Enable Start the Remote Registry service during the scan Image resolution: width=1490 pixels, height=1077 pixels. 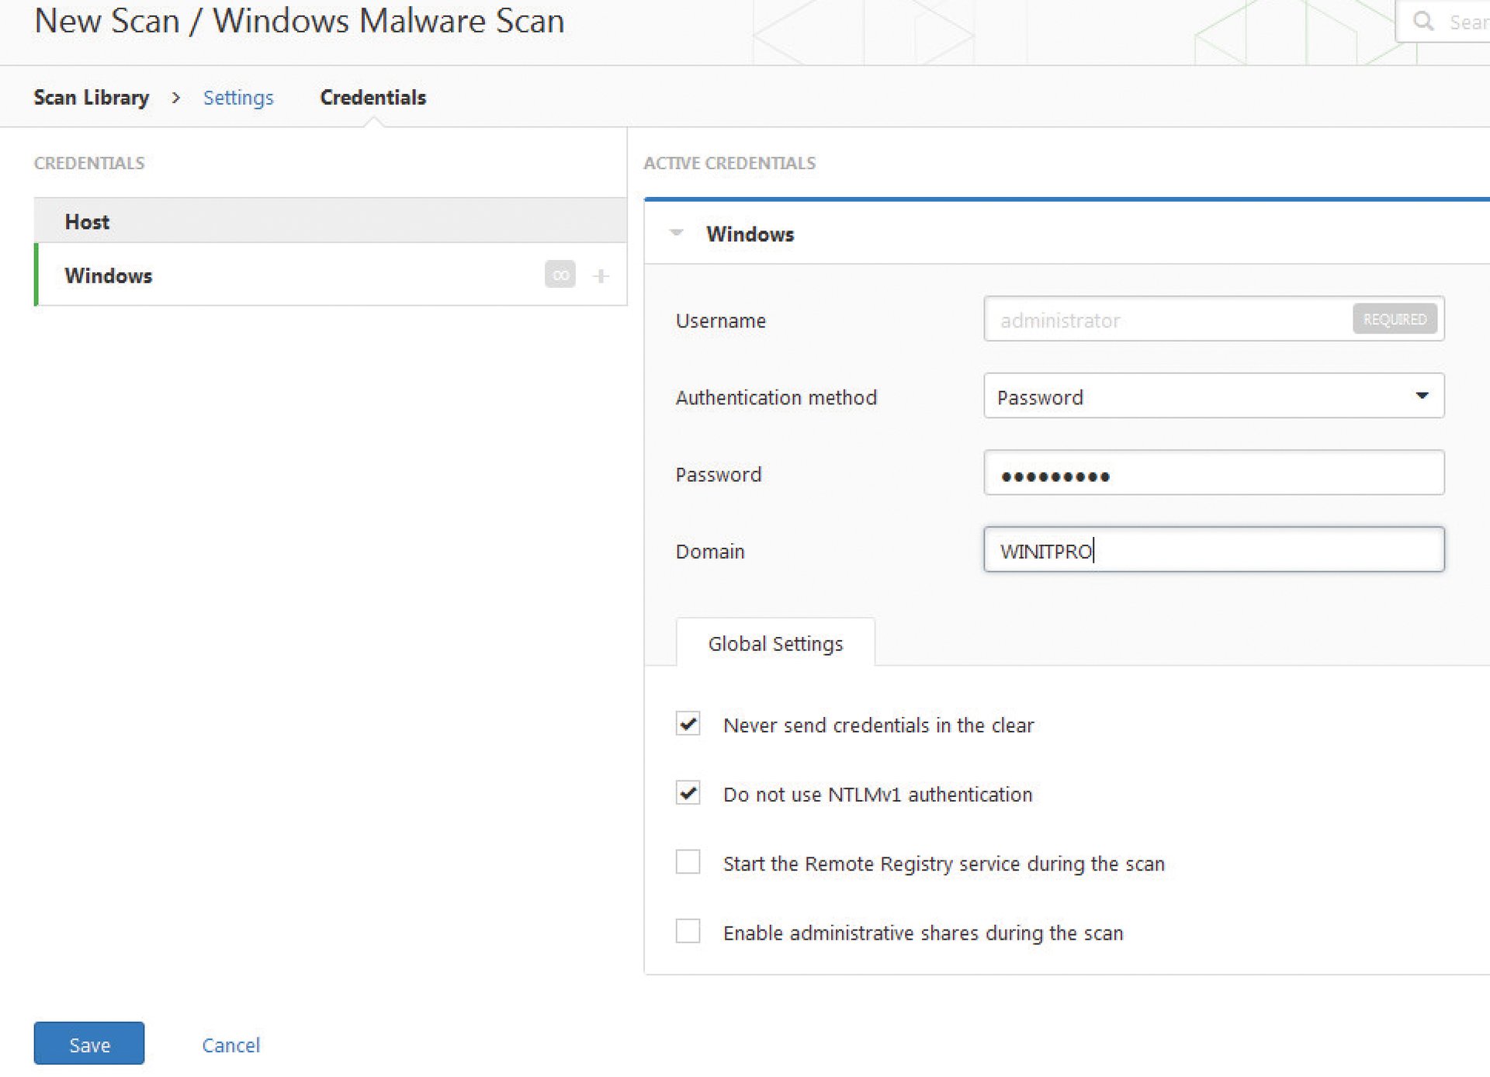click(x=688, y=862)
